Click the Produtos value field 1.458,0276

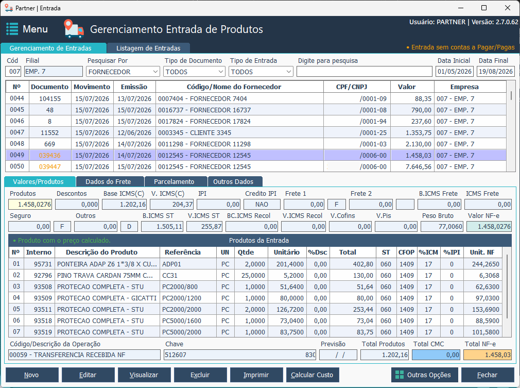30,205
